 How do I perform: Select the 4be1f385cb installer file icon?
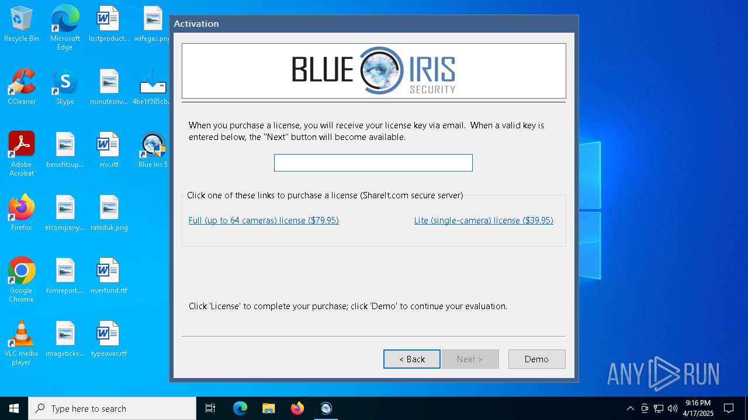point(153,87)
